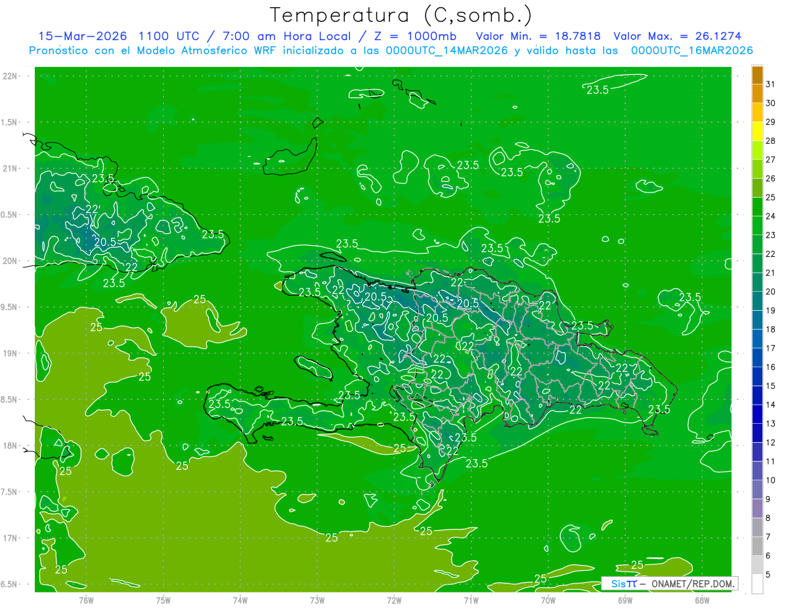Image resolution: width=788 pixels, height=609 pixels.
Task: Click legend scale value '26'
Action: 770,178
